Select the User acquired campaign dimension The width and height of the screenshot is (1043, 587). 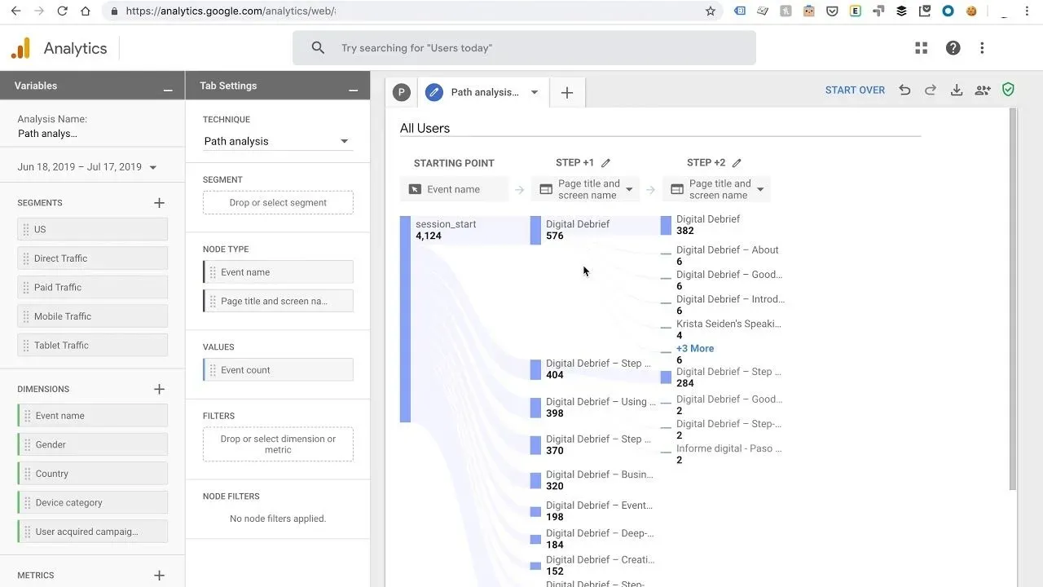pyautogui.click(x=92, y=532)
